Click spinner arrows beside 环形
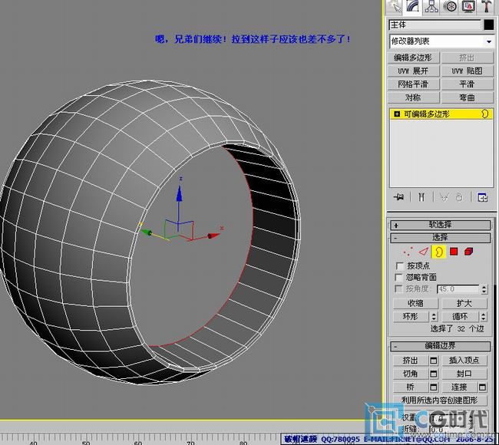 [434, 317]
